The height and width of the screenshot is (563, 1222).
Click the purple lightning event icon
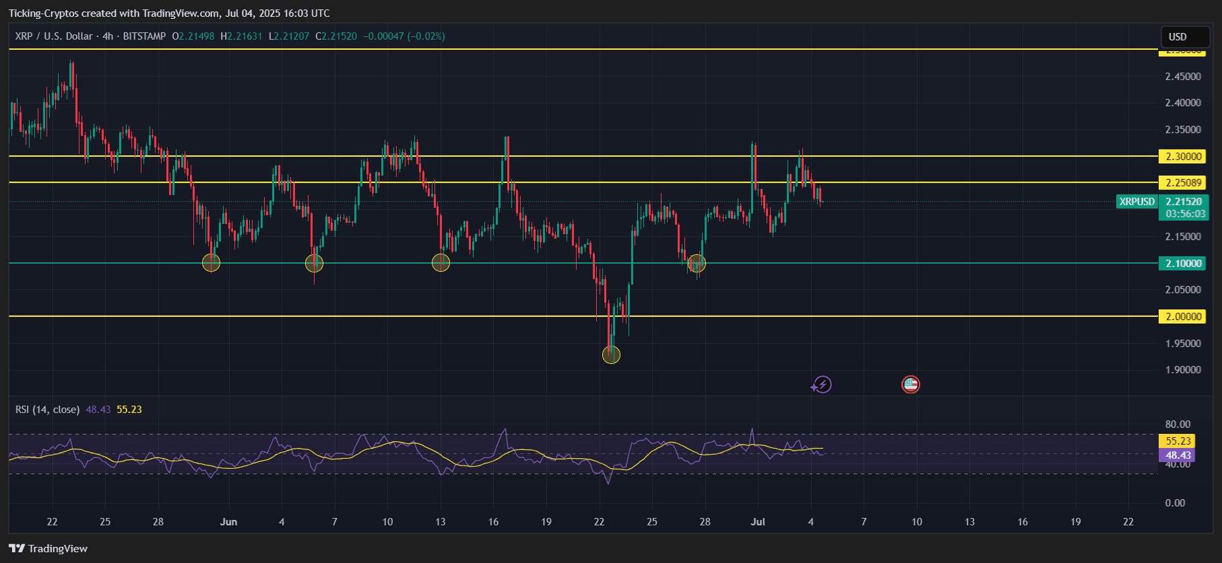coord(822,385)
